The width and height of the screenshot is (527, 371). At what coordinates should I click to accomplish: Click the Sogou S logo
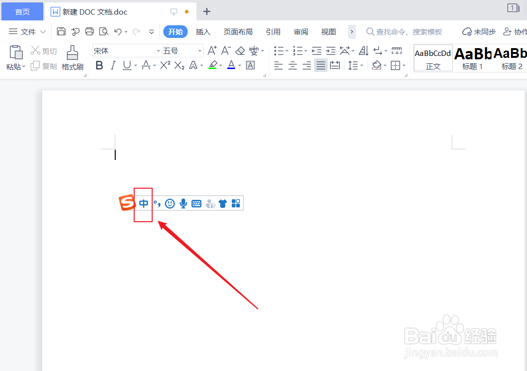click(x=127, y=202)
